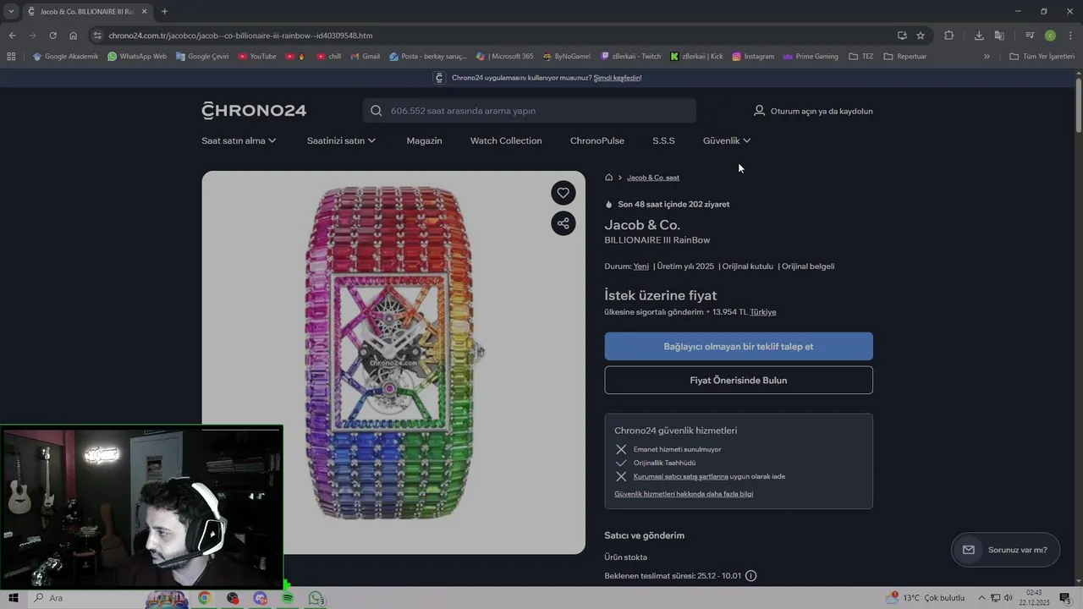Click the browser address bar URL

click(240, 36)
